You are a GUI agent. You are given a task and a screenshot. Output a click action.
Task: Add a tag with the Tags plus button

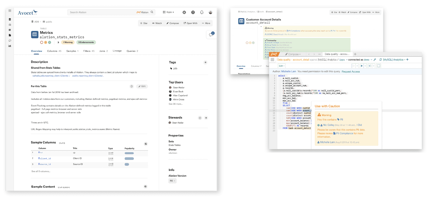point(205,62)
